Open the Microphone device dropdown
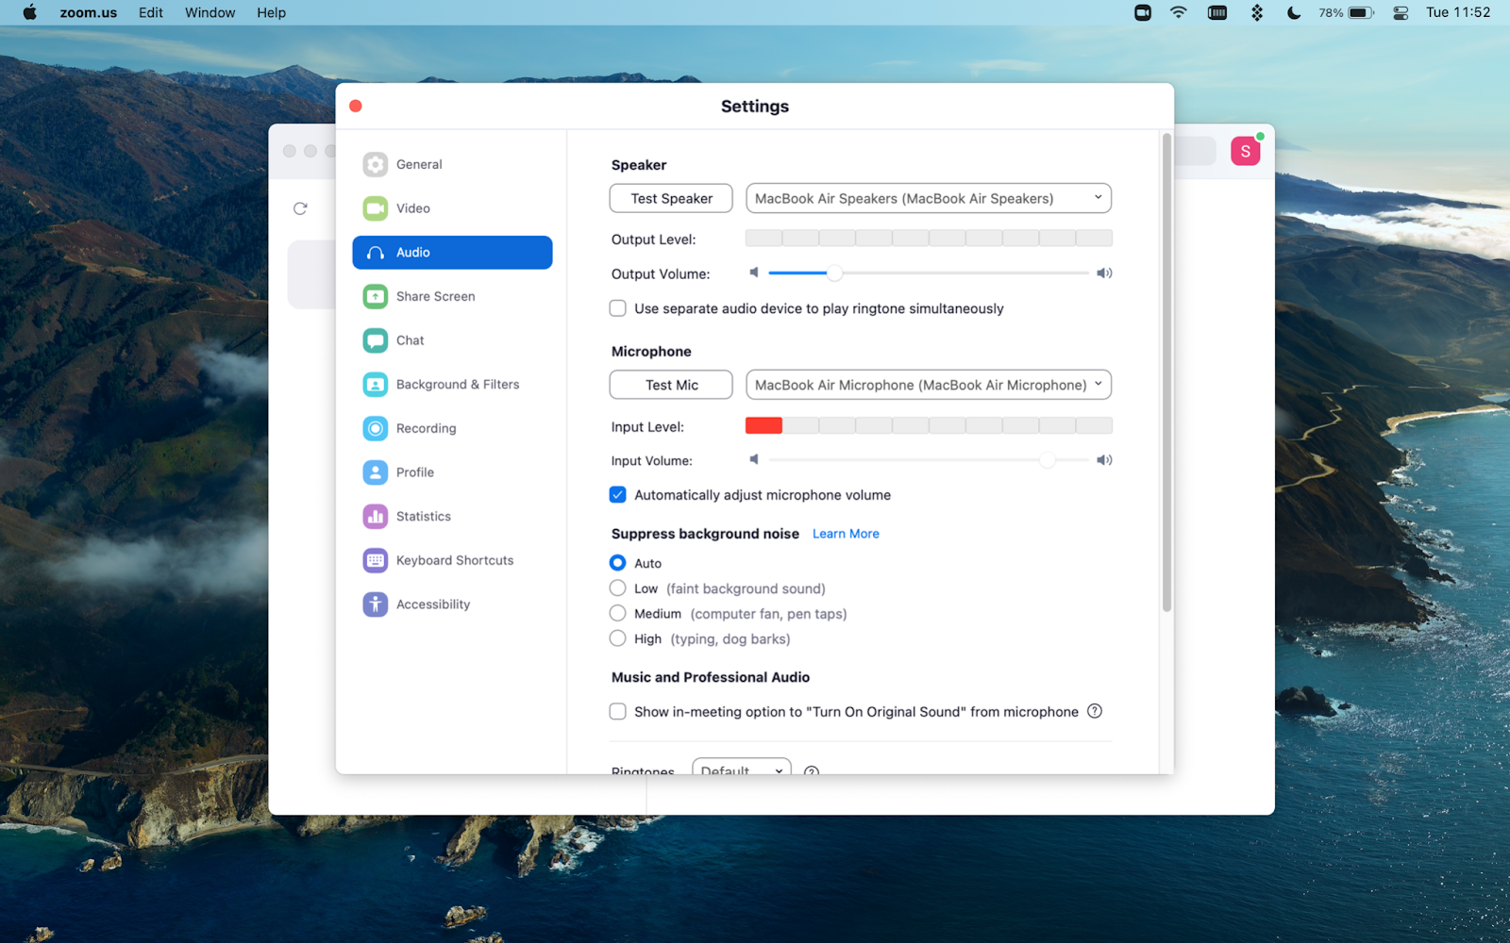 pyautogui.click(x=929, y=385)
